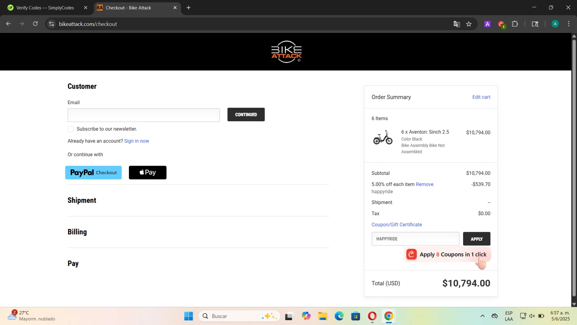The image size is (577, 325).
Task: Click the coupon code field containing HAPPYRIDE
Action: tap(415, 239)
